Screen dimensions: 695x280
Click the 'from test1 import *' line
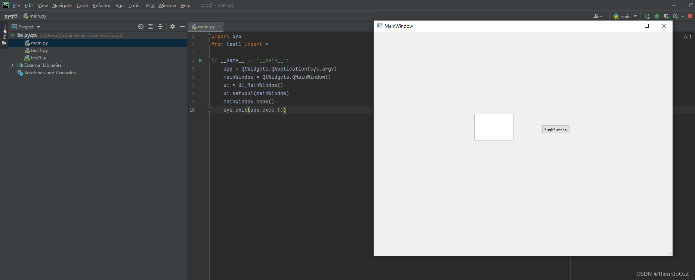[240, 44]
